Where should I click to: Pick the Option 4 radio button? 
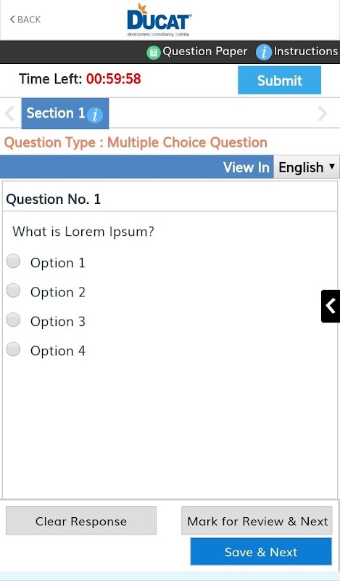[x=13, y=349]
